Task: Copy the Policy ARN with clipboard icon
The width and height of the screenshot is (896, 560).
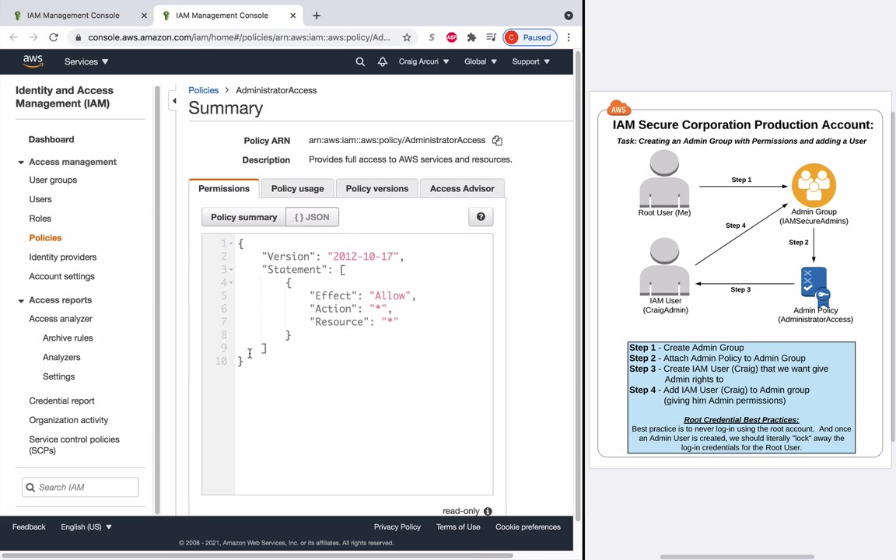Action: click(x=497, y=141)
